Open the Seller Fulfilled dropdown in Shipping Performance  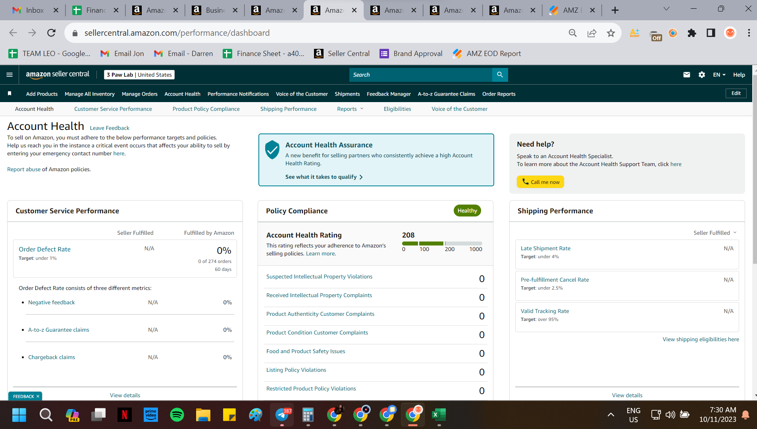[x=715, y=233]
